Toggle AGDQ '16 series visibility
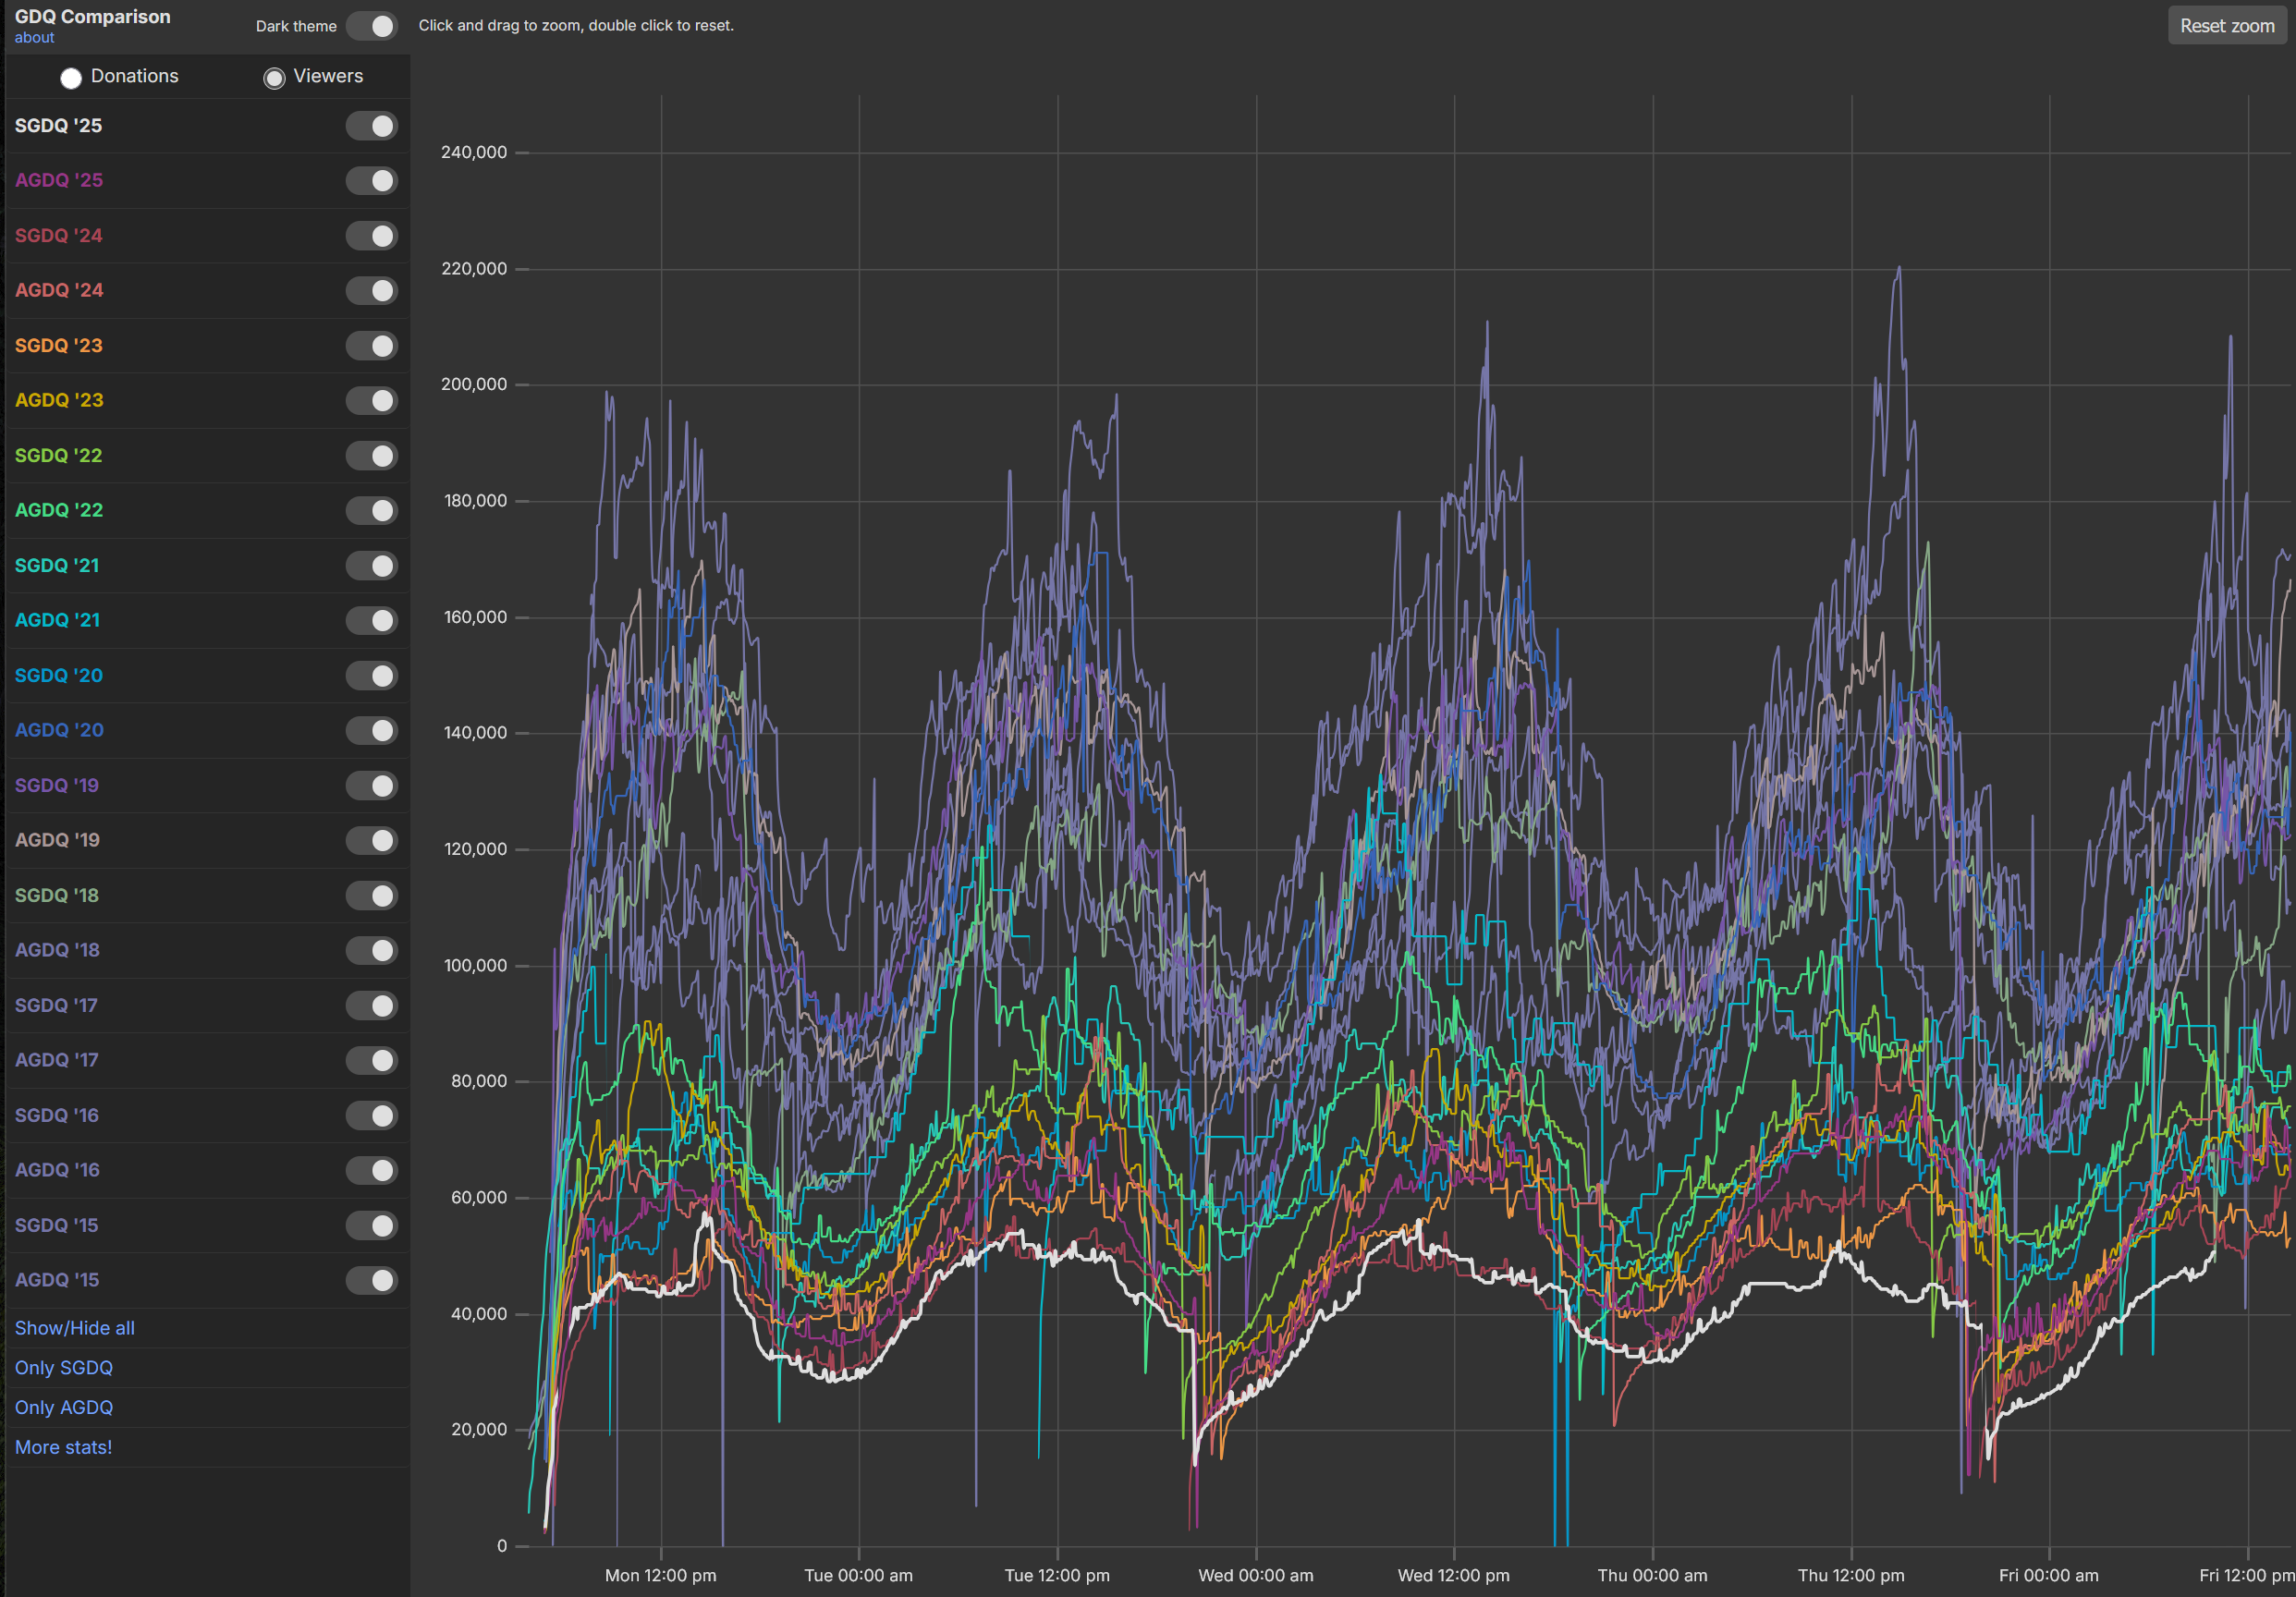This screenshot has width=2296, height=1597. click(371, 1171)
